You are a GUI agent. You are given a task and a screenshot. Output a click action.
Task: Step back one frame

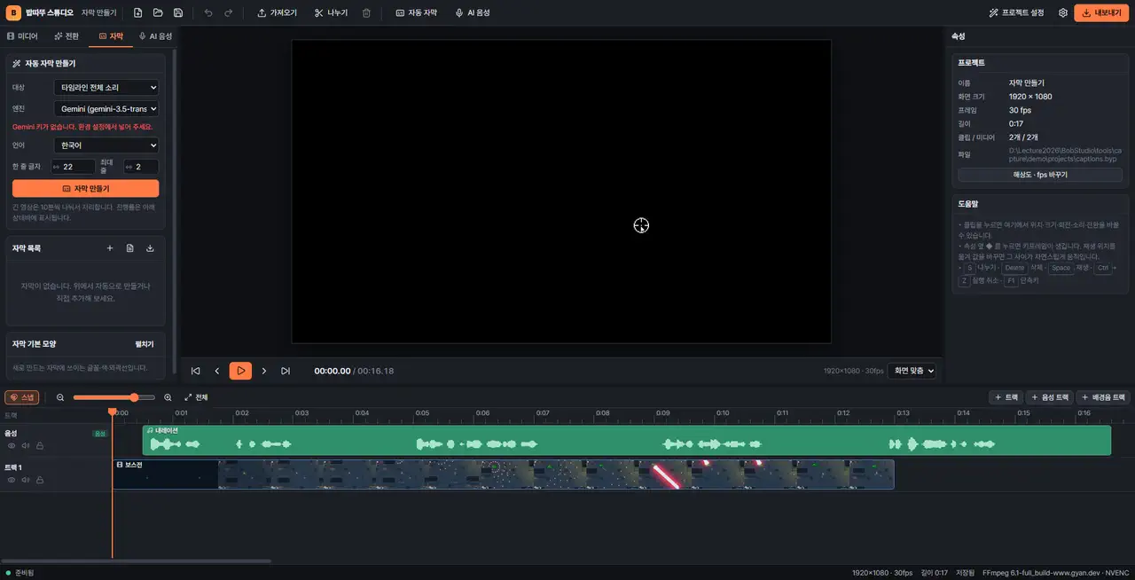(x=217, y=371)
